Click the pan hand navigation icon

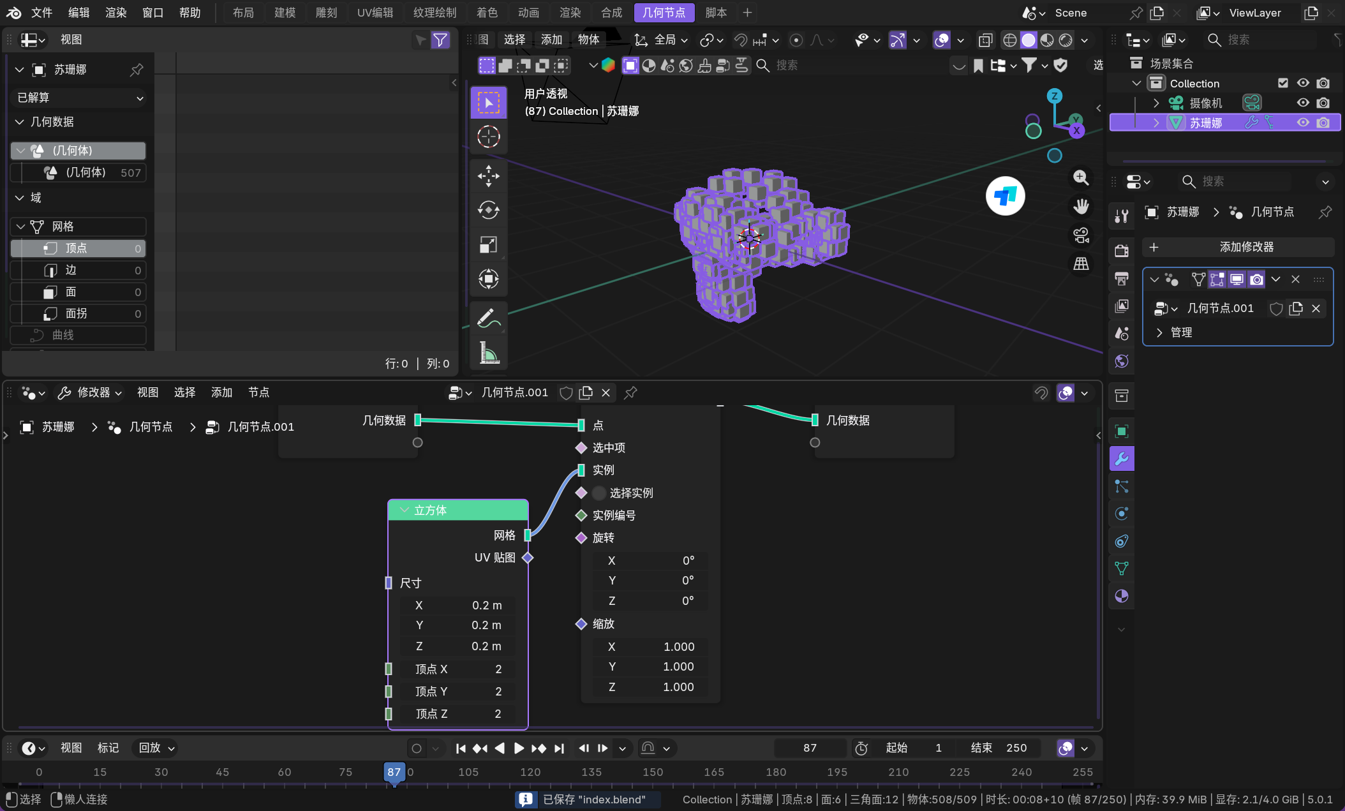point(1081,207)
